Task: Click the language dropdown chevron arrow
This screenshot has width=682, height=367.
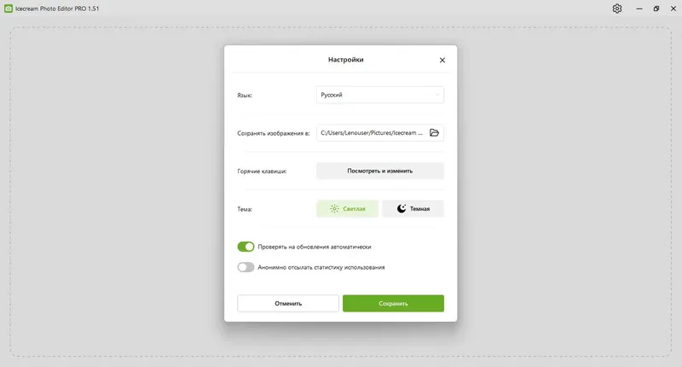Action: [437, 95]
